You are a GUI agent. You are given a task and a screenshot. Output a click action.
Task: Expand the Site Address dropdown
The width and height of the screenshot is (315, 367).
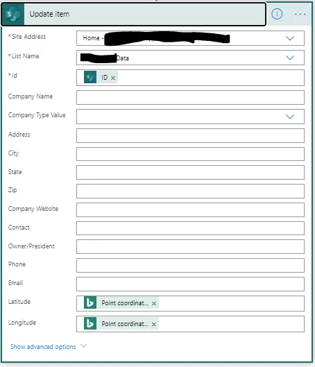click(x=290, y=38)
